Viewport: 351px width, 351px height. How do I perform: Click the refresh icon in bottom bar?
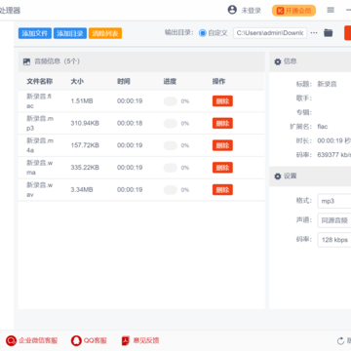coord(340,341)
